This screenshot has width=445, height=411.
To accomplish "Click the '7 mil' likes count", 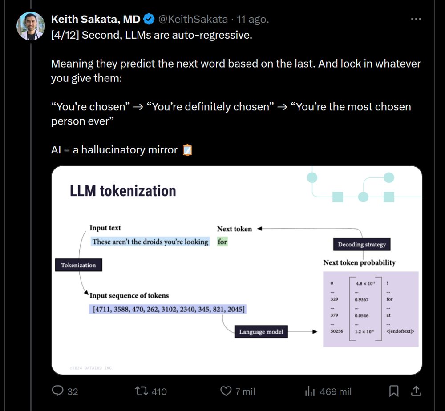I will click(x=245, y=391).
